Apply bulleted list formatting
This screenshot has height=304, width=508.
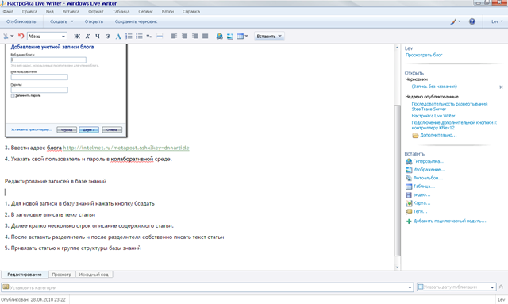coord(139,36)
